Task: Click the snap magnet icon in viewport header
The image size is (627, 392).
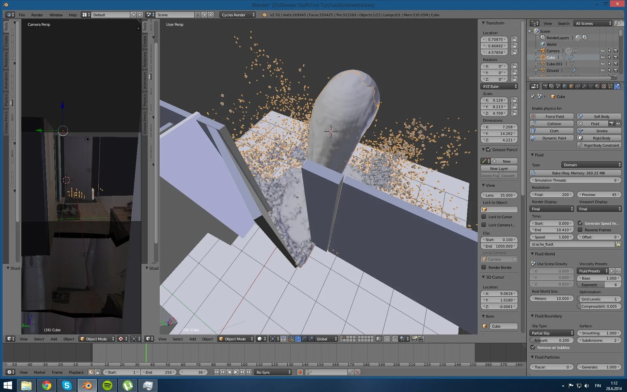Action: [x=395, y=339]
